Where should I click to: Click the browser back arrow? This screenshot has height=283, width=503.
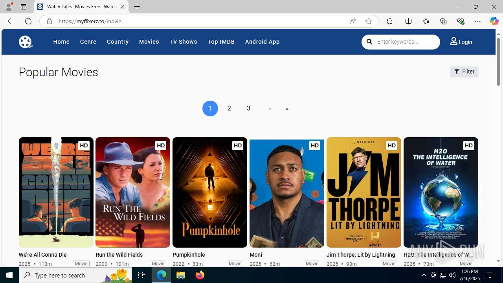tap(11, 21)
